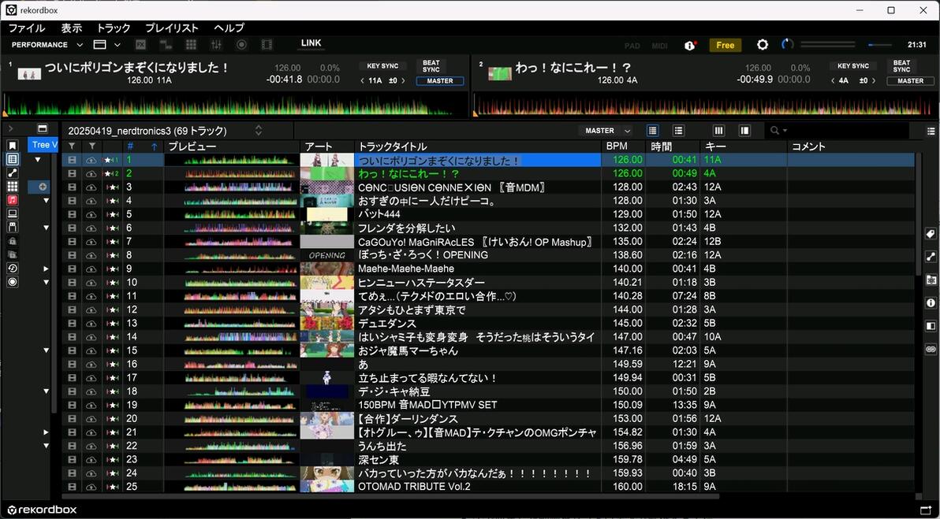Open the histories icon in sidebar

pyautogui.click(x=13, y=268)
